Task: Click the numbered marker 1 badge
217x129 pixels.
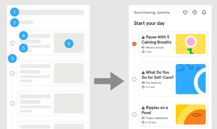Action: [15, 12]
